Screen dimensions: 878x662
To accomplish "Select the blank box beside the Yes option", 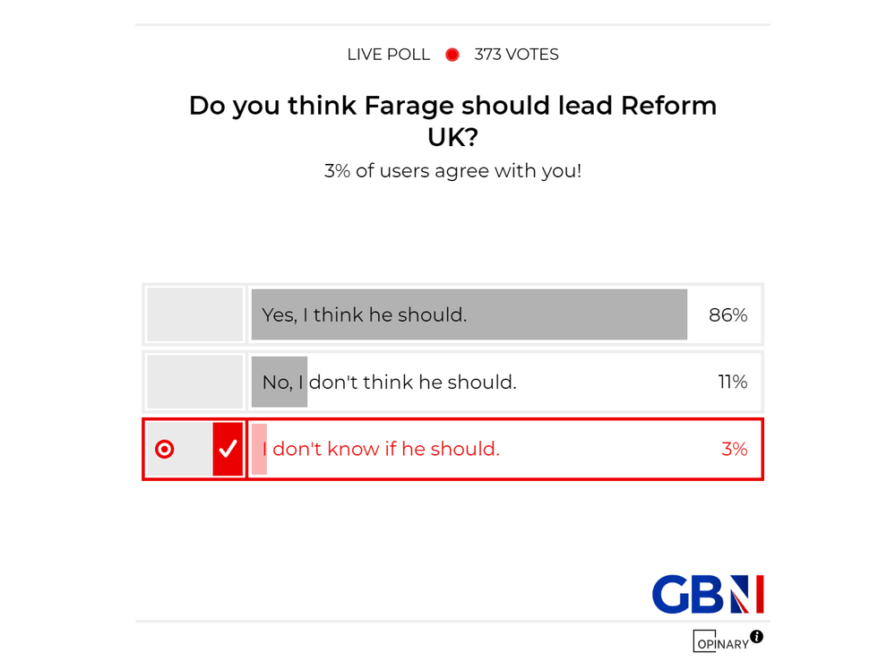I will point(194,314).
